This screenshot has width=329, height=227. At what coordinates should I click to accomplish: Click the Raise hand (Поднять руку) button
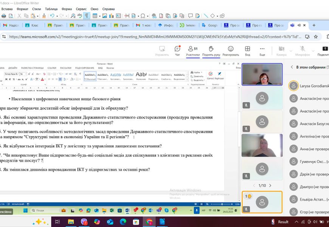pyautogui.click(x=211, y=51)
